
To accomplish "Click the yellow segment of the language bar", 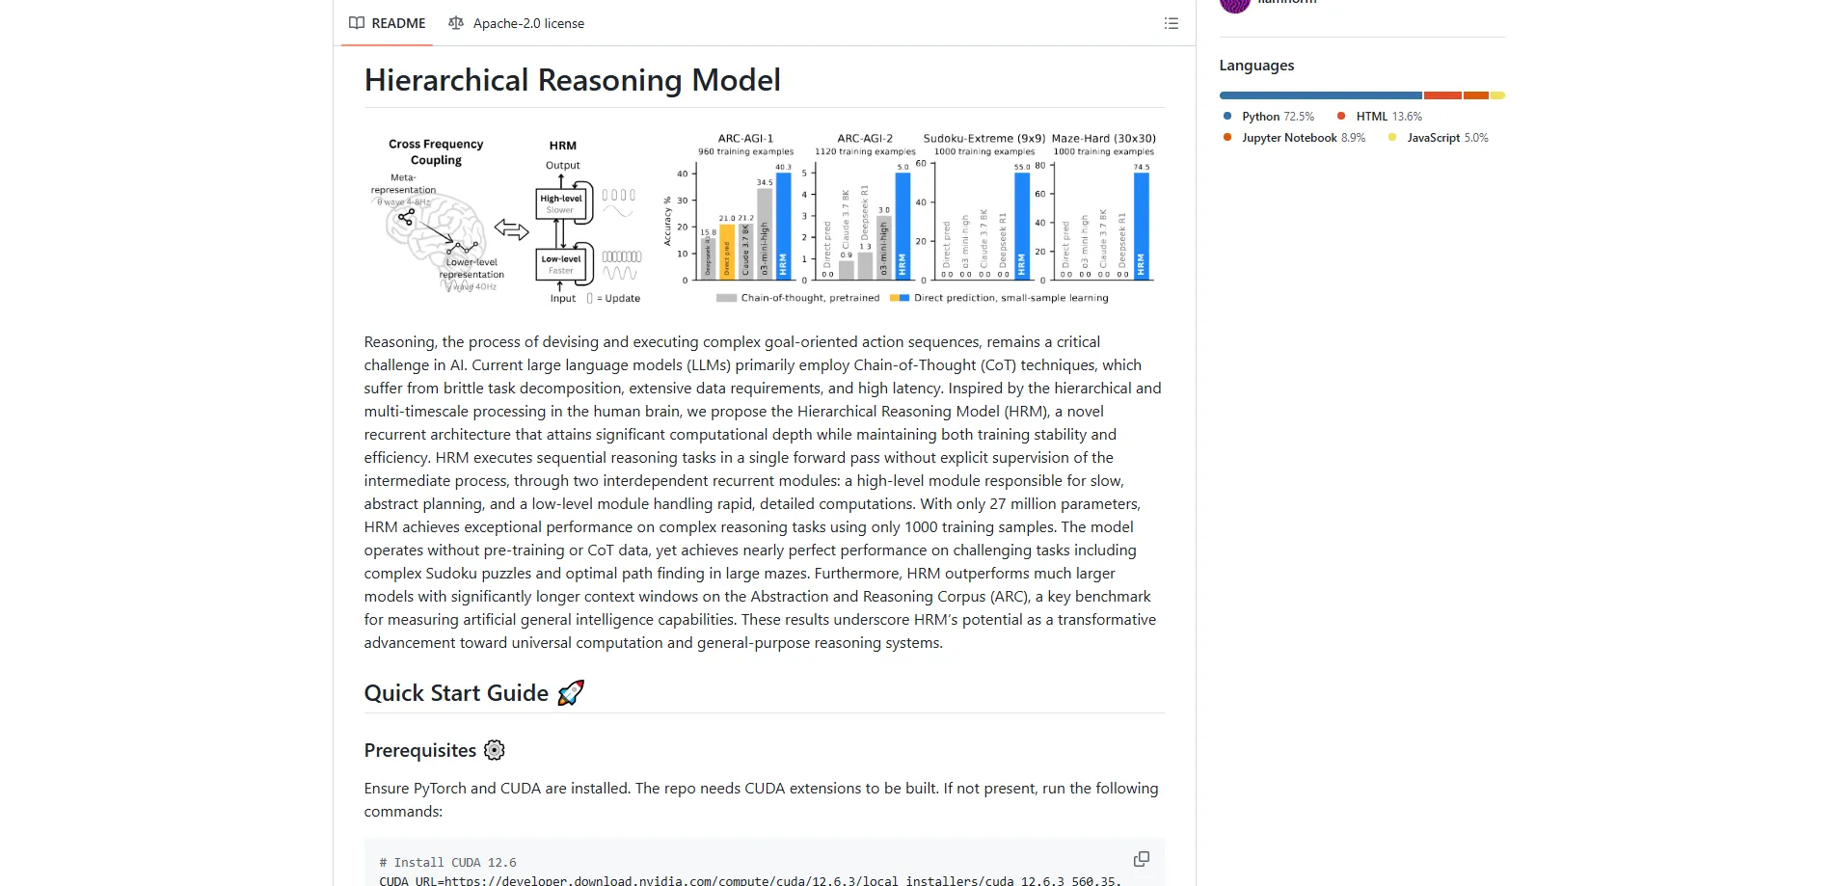I will tap(1498, 95).
